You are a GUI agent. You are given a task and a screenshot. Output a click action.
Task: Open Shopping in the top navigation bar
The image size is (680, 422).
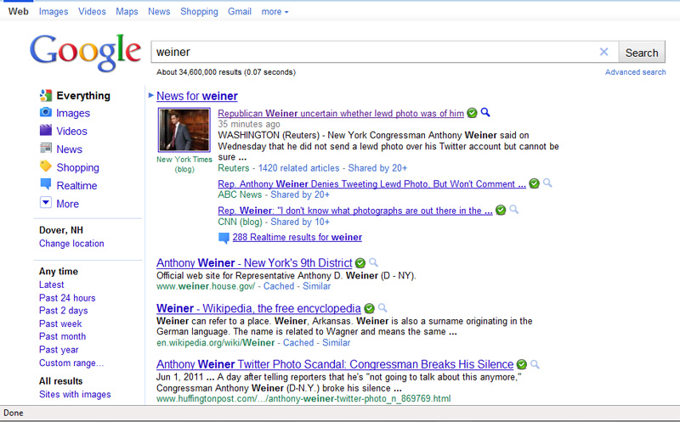(x=199, y=12)
